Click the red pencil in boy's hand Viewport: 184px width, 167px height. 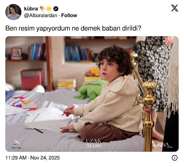(68, 111)
